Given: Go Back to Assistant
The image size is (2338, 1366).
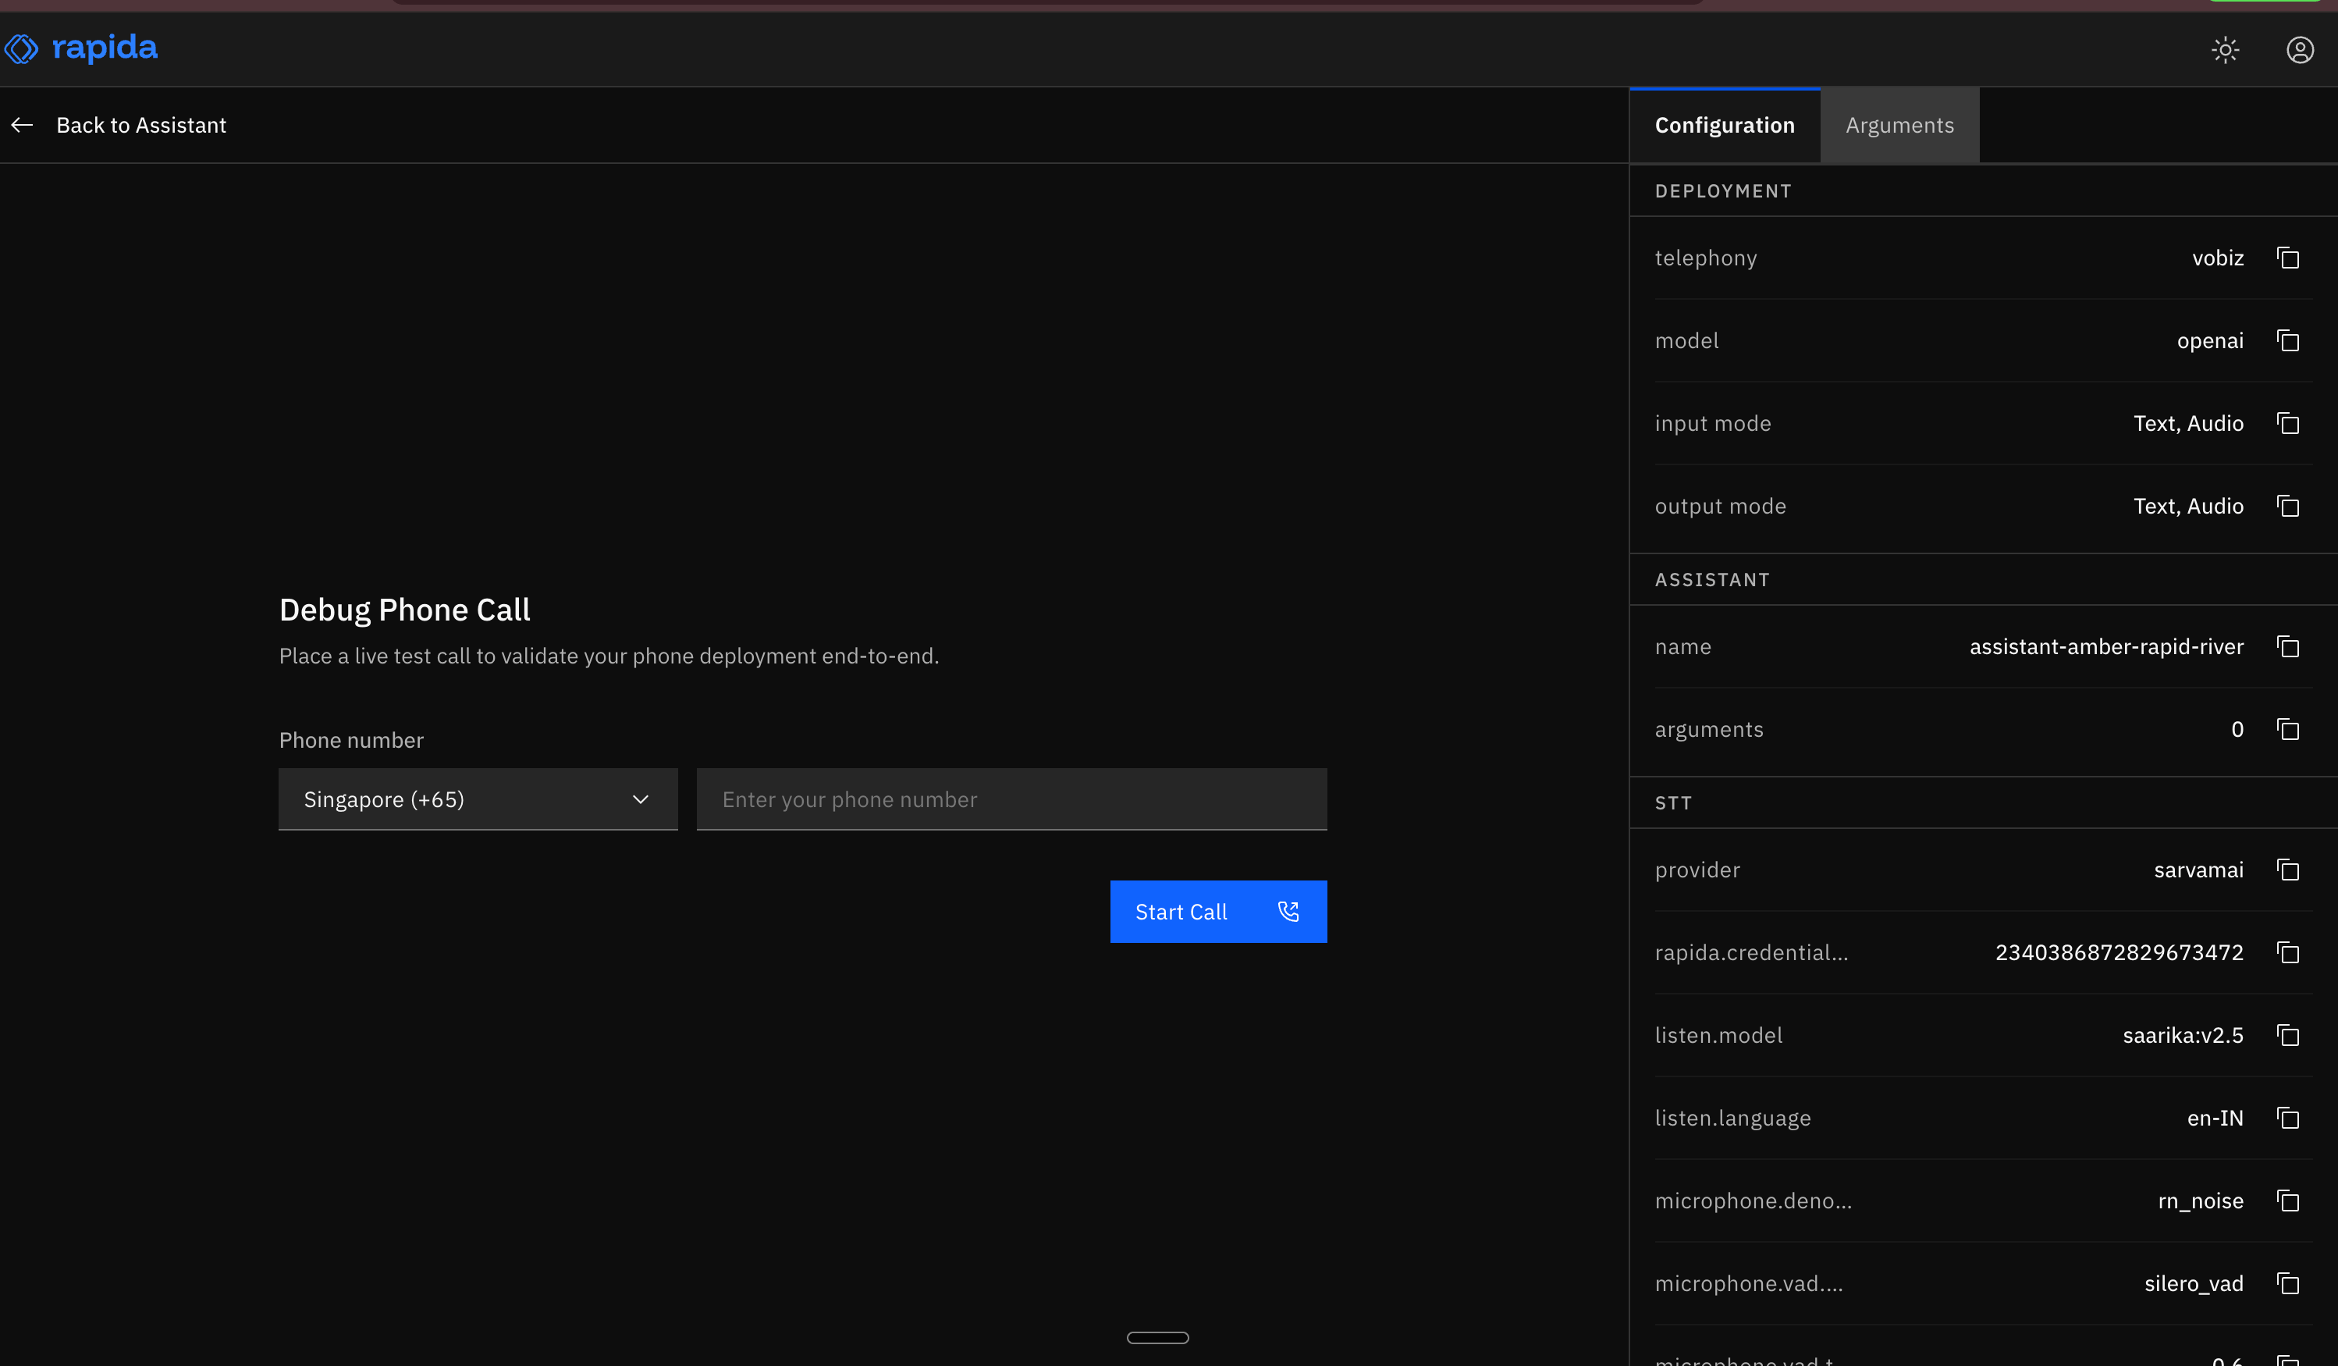Looking at the screenshot, I should 141,125.
